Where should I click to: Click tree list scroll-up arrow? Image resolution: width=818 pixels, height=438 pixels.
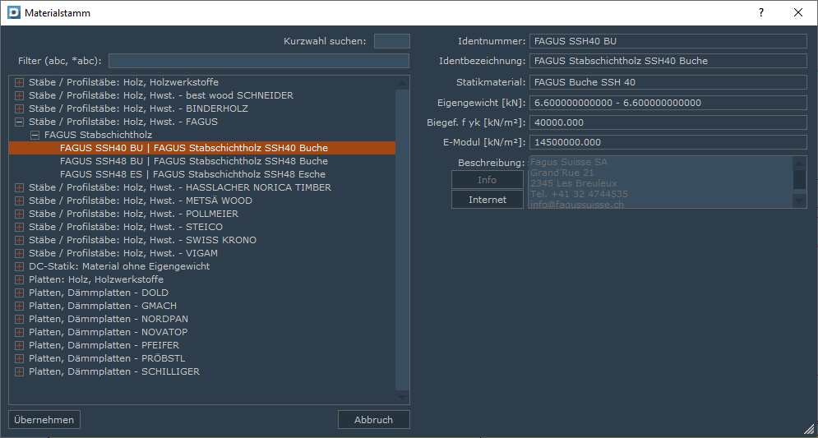[402, 83]
